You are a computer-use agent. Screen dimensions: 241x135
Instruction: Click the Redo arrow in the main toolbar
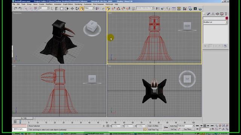tap(20, 9)
